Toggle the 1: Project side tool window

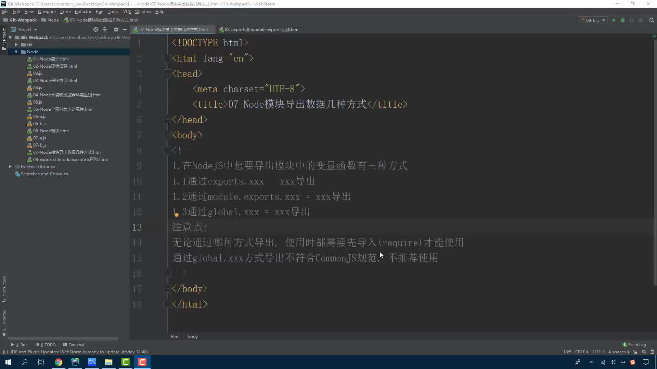click(x=4, y=39)
